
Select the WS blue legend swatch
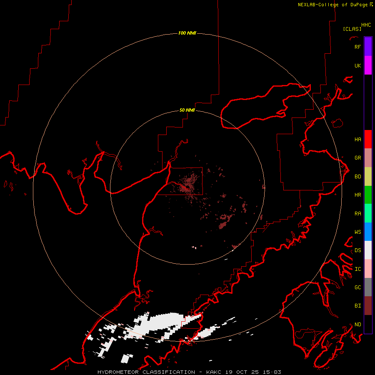click(x=368, y=232)
